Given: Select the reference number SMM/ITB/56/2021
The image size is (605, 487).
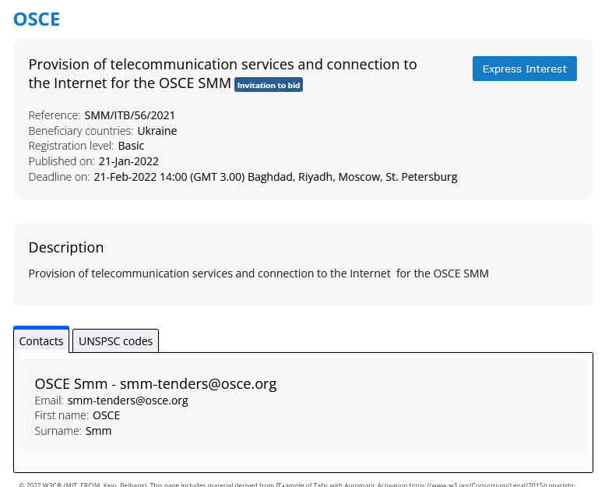Looking at the screenshot, I should pyautogui.click(x=124, y=115).
